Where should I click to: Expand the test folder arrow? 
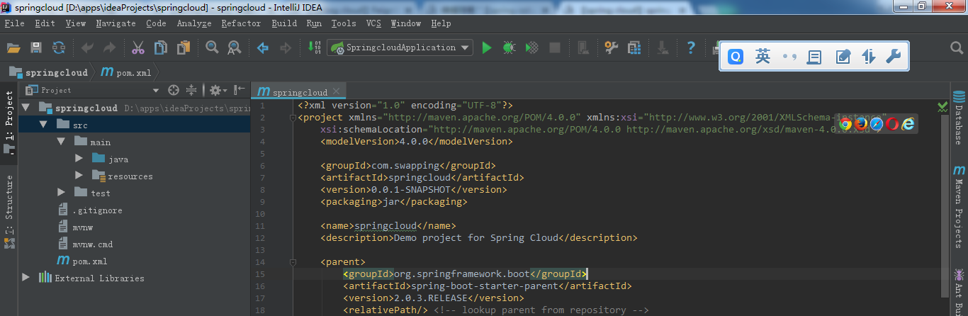[62, 193]
